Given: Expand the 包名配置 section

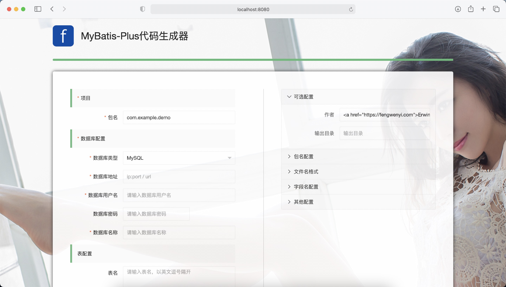Looking at the screenshot, I should [x=303, y=156].
